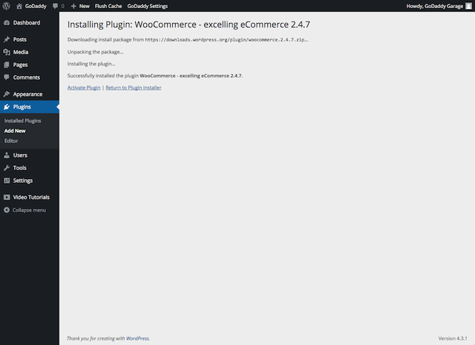
Task: Click Flush Cache in the admin bar
Action: coord(108,6)
